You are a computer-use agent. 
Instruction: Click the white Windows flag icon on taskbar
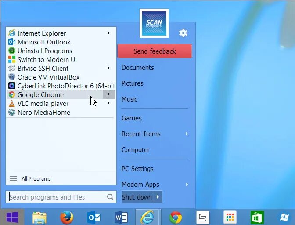coord(284,218)
